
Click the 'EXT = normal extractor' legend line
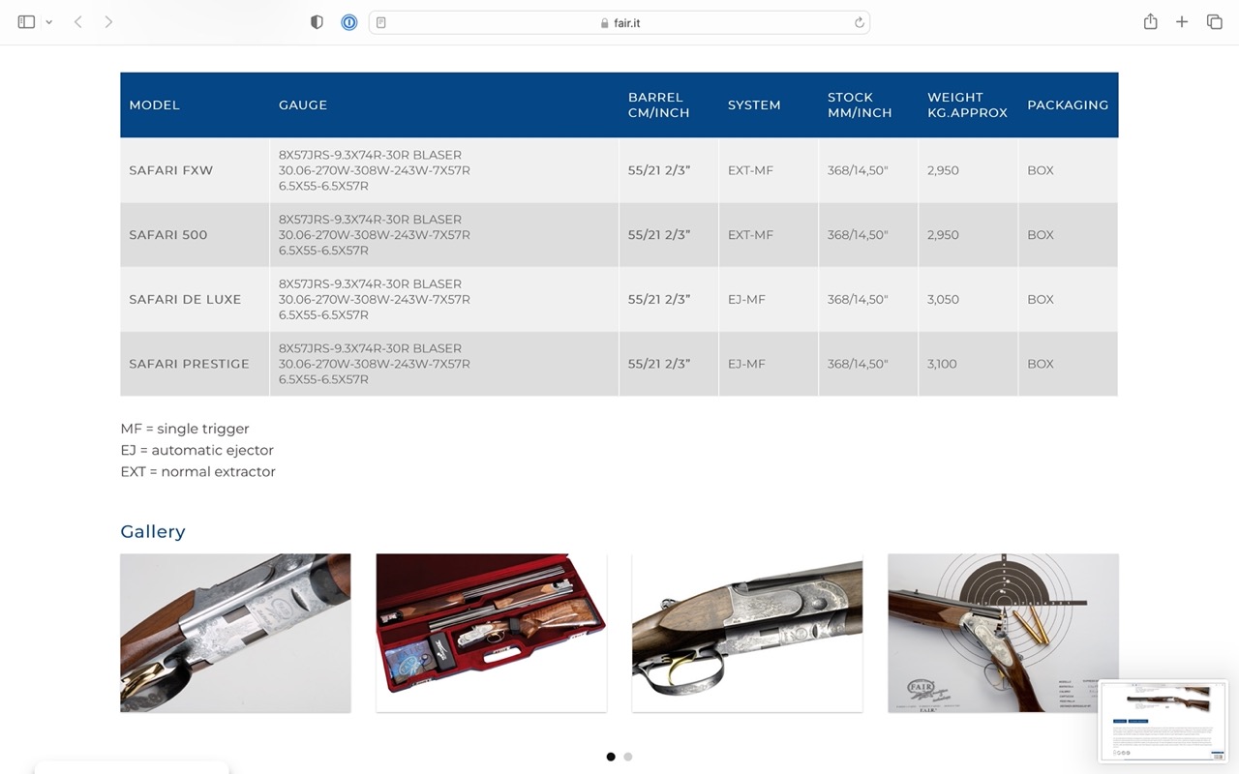pos(197,471)
